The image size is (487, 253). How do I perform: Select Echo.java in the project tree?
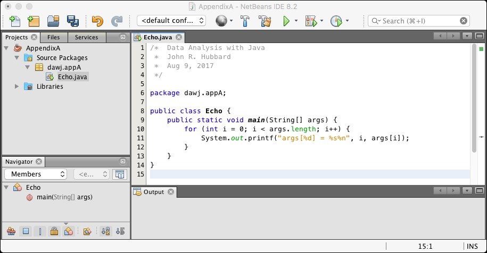click(x=73, y=77)
